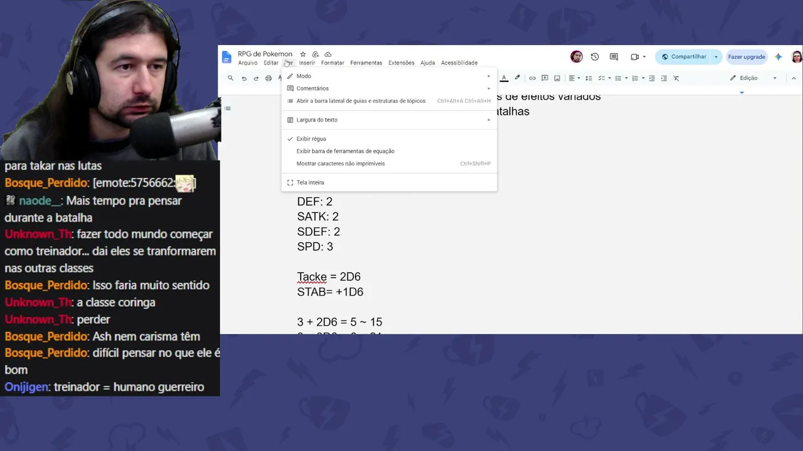Image resolution: width=803 pixels, height=451 pixels.
Task: Pick the highlight color marker
Action: [x=518, y=78]
